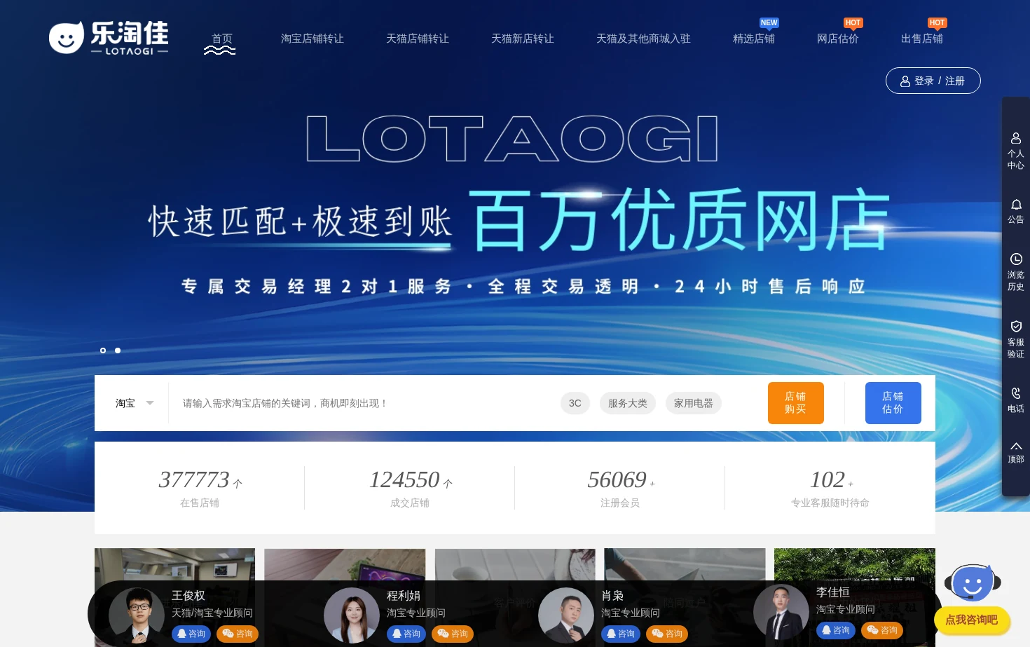The width and height of the screenshot is (1030, 647).
Task: Click 肖枭's blue 咨询 button
Action: [621, 634]
